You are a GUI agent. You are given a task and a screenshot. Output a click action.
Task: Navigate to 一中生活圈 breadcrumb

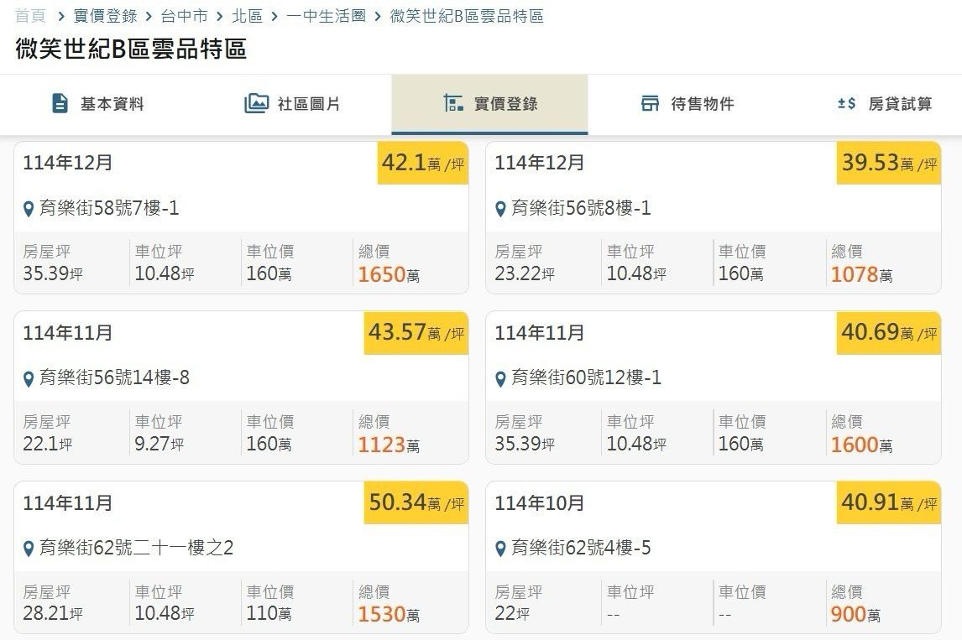[326, 16]
